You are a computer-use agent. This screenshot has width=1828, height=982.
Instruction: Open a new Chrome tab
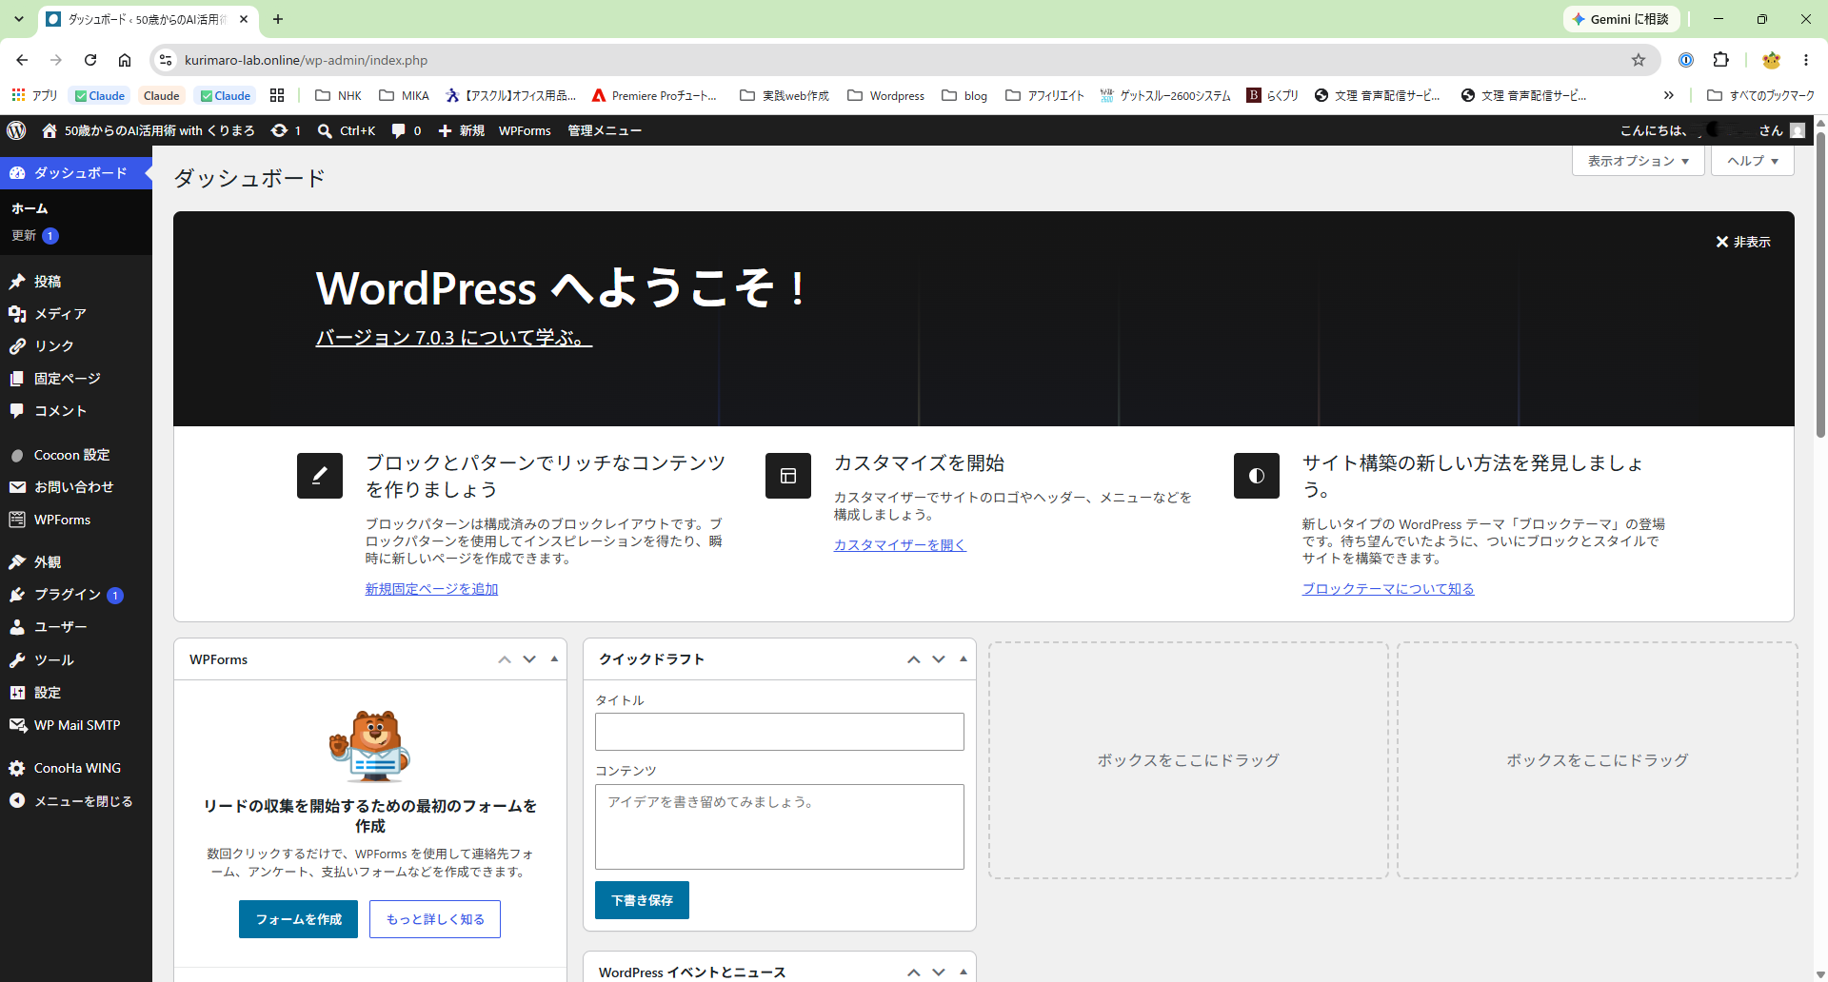point(278,19)
